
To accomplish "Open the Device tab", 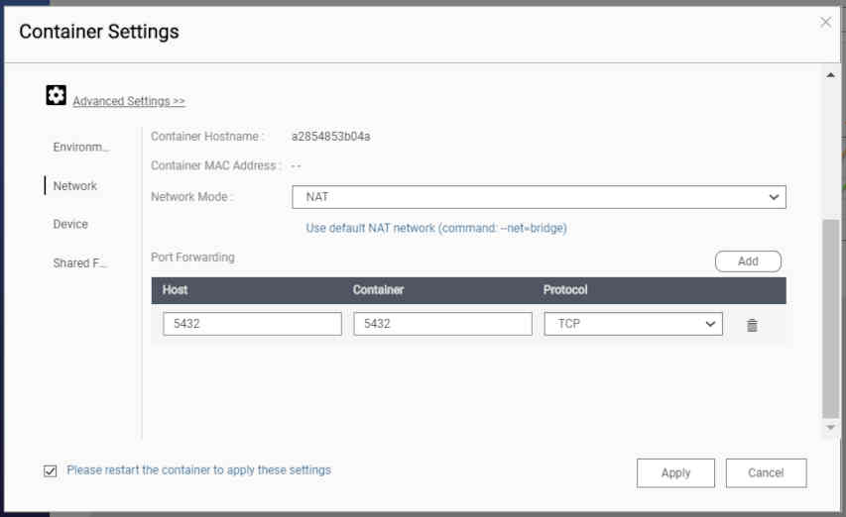I will 70,225.
